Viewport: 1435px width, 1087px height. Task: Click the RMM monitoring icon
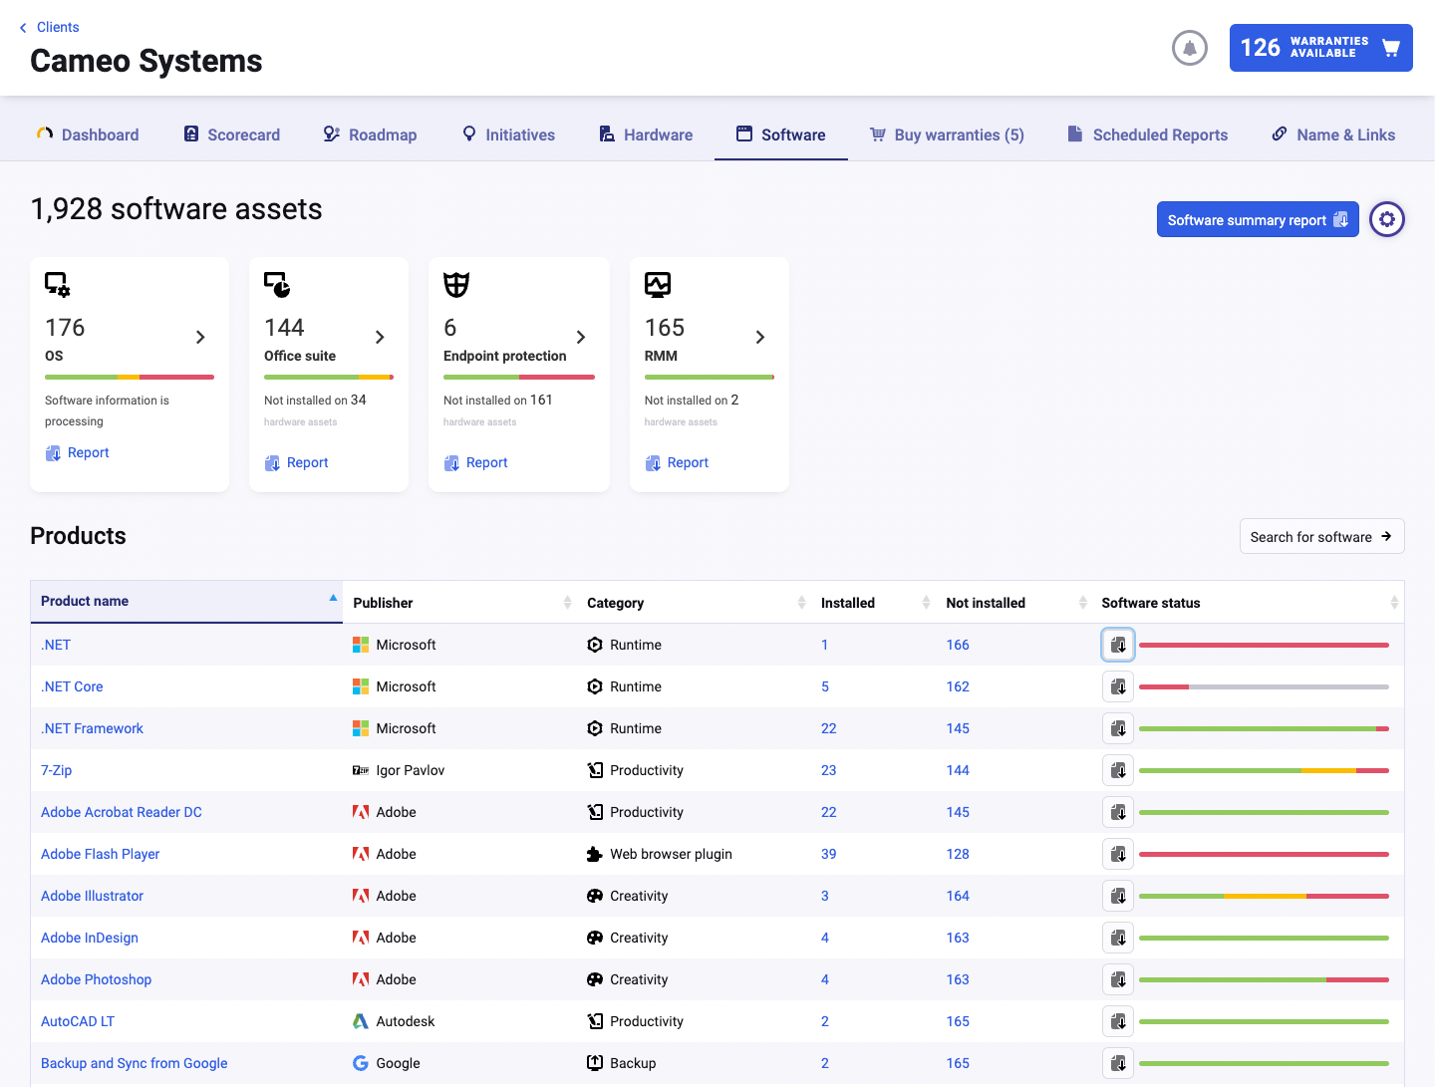(x=658, y=284)
